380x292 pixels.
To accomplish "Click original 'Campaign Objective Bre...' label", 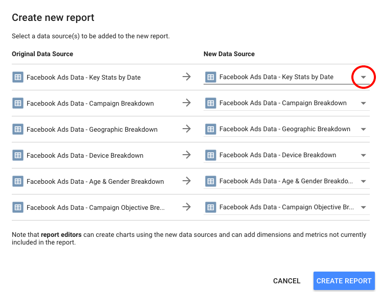I will pos(96,208).
